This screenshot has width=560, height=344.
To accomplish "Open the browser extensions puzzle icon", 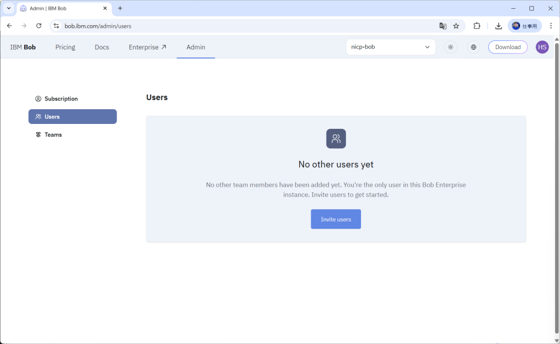I will click(477, 26).
